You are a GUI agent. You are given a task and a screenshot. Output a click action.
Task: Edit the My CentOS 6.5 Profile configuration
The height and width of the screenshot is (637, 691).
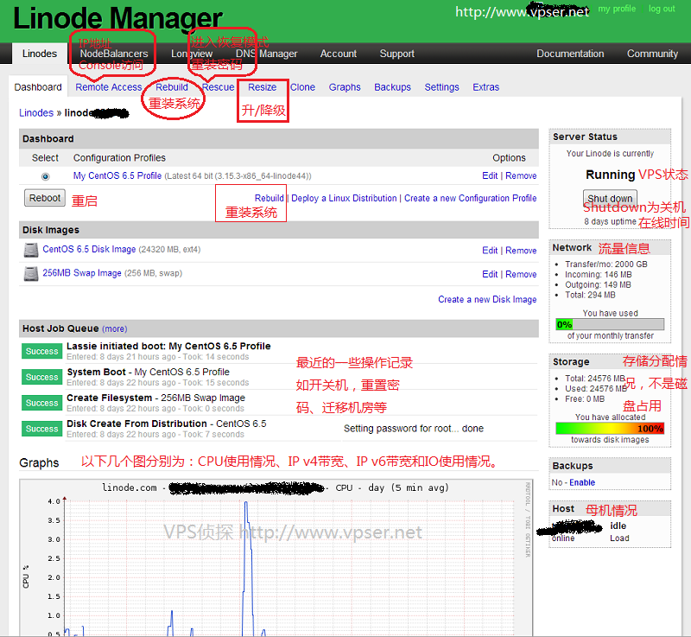[x=490, y=176]
